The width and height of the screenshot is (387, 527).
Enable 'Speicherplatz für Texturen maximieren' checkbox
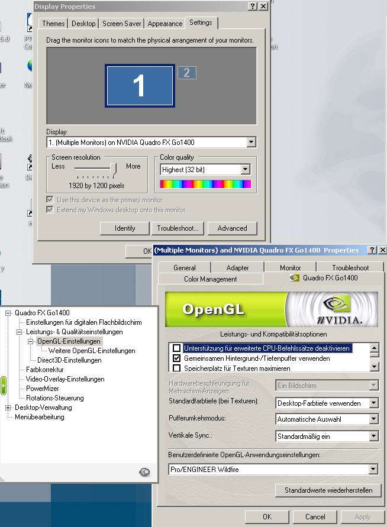click(176, 368)
